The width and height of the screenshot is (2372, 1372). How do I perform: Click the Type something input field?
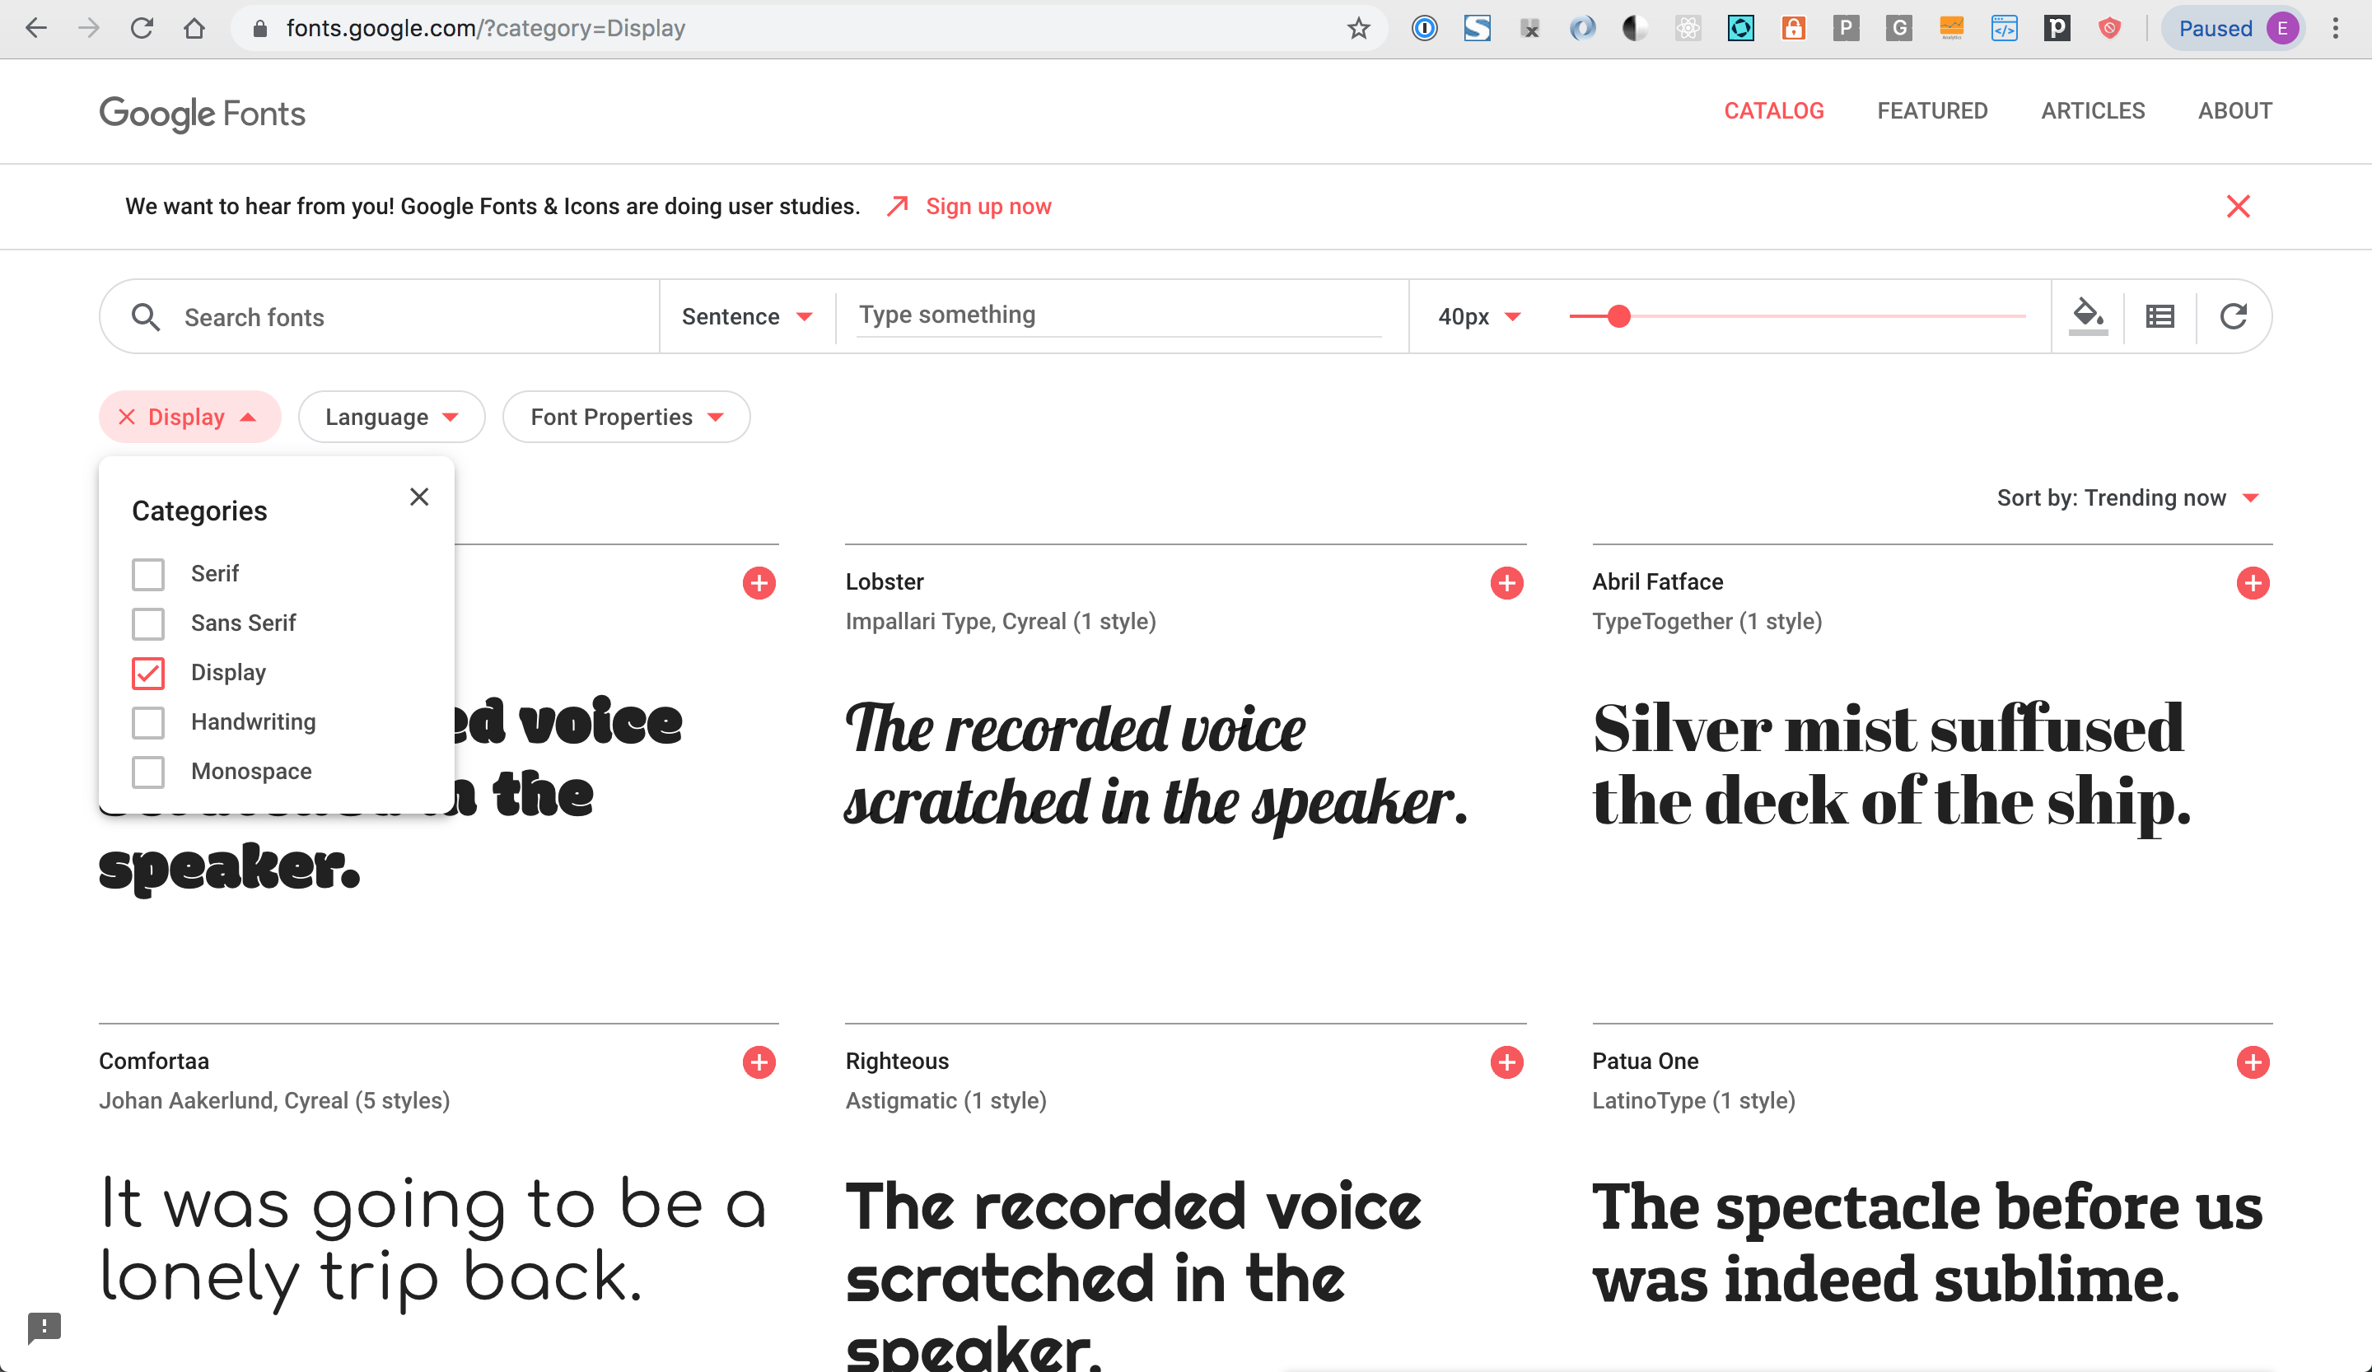pos(1119,315)
